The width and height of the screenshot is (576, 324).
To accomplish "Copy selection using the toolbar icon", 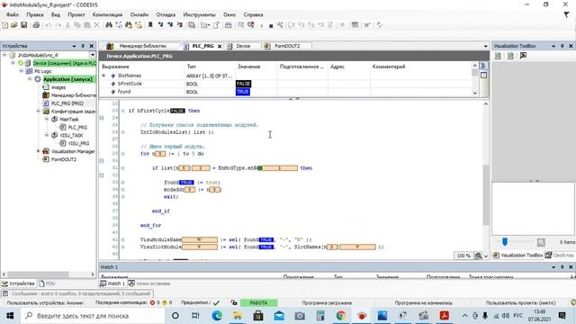I will pos(77,25).
